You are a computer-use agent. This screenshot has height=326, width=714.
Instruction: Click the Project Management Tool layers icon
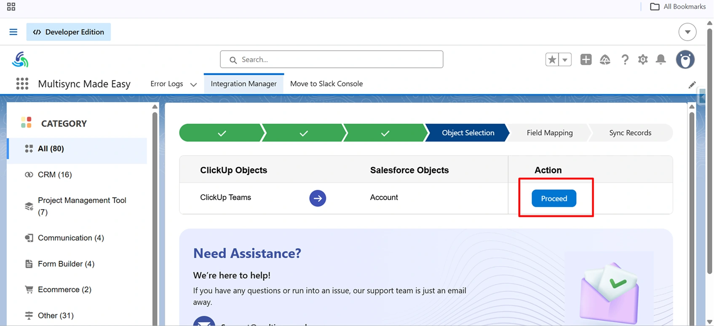tap(29, 206)
